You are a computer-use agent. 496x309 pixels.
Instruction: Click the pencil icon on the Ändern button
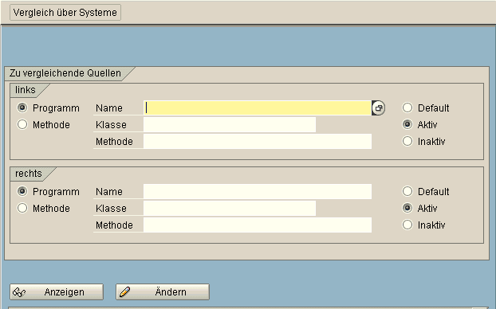tap(124, 292)
